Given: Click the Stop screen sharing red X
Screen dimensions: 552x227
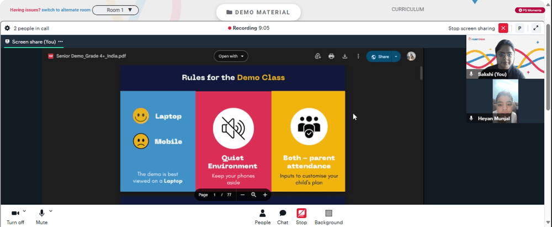Looking at the screenshot, I should click(503, 28).
